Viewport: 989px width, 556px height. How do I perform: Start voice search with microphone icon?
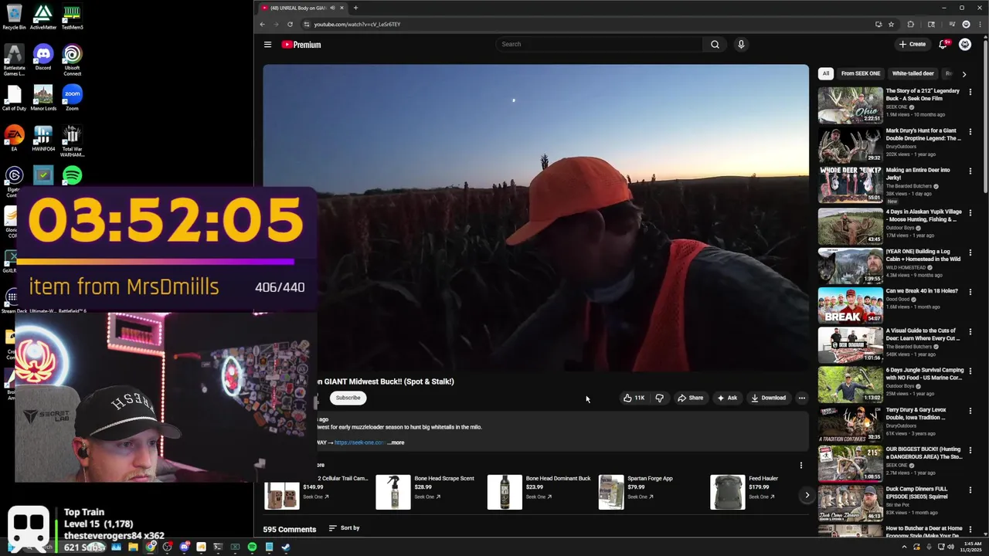[x=741, y=44]
